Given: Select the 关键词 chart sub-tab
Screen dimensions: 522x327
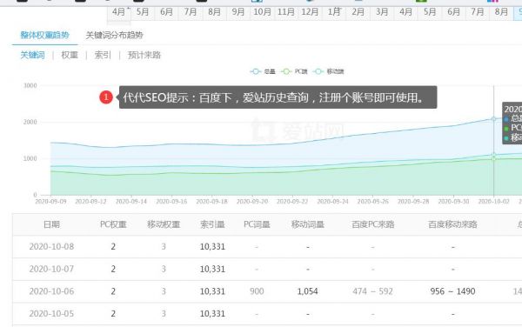Looking at the screenshot, I should 33,55.
